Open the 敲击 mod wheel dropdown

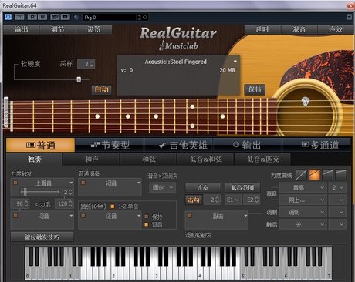(245, 216)
